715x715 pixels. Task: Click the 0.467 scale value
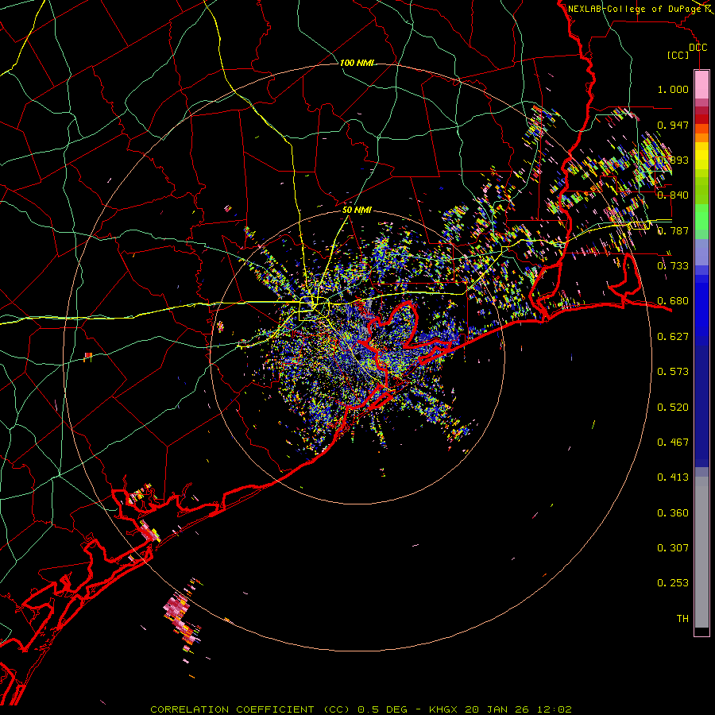pos(673,443)
